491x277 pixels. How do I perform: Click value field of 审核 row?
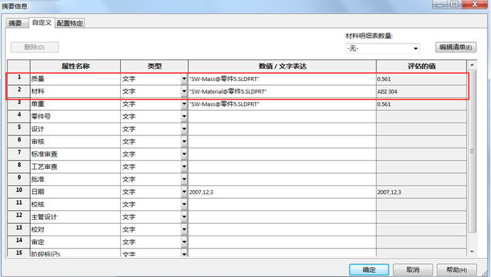[x=282, y=142]
